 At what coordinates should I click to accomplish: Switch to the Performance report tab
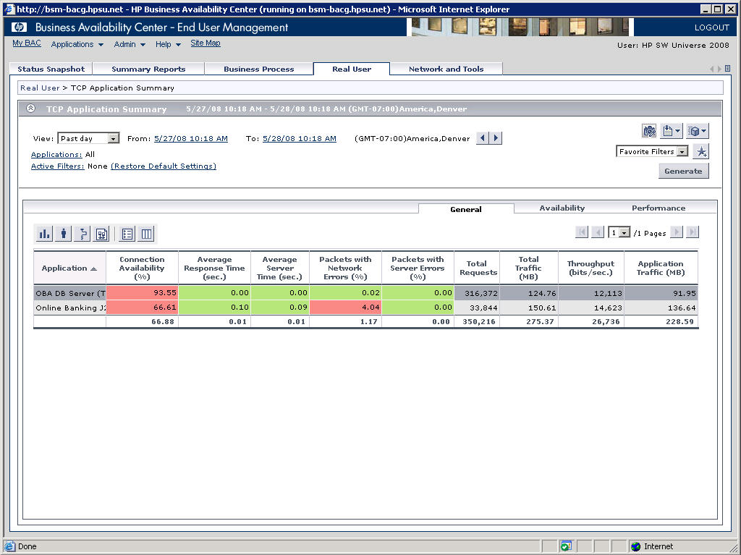659,208
